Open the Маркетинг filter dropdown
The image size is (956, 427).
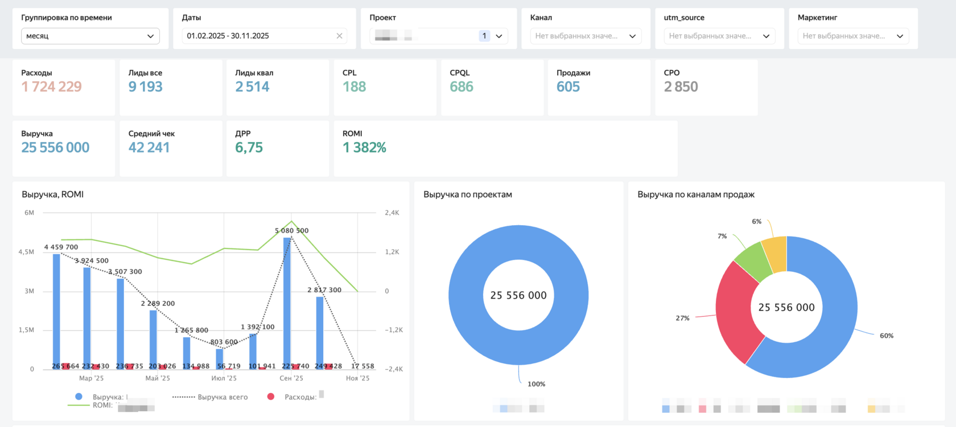coord(854,36)
